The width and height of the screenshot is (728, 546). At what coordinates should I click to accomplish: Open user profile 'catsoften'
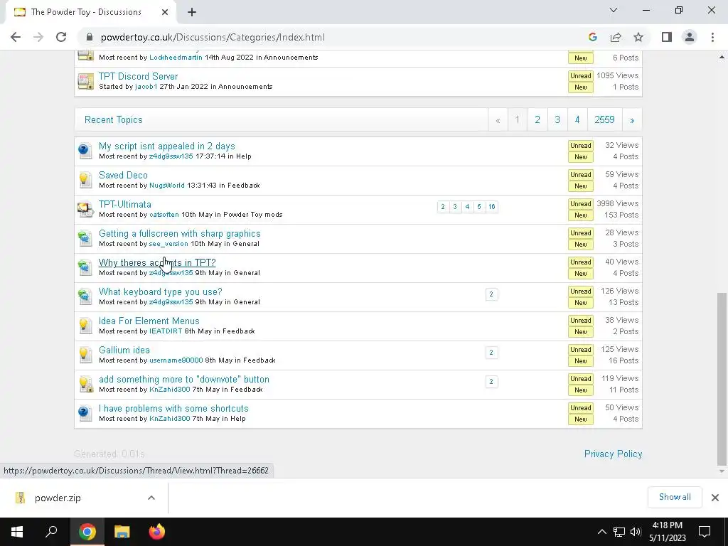164,215
